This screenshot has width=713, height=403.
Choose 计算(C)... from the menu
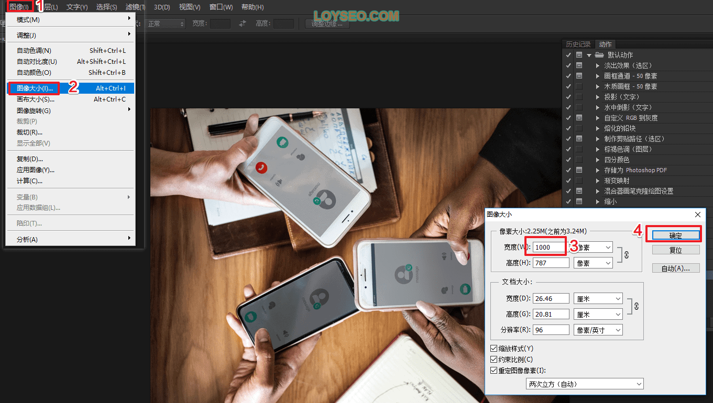tap(70, 181)
